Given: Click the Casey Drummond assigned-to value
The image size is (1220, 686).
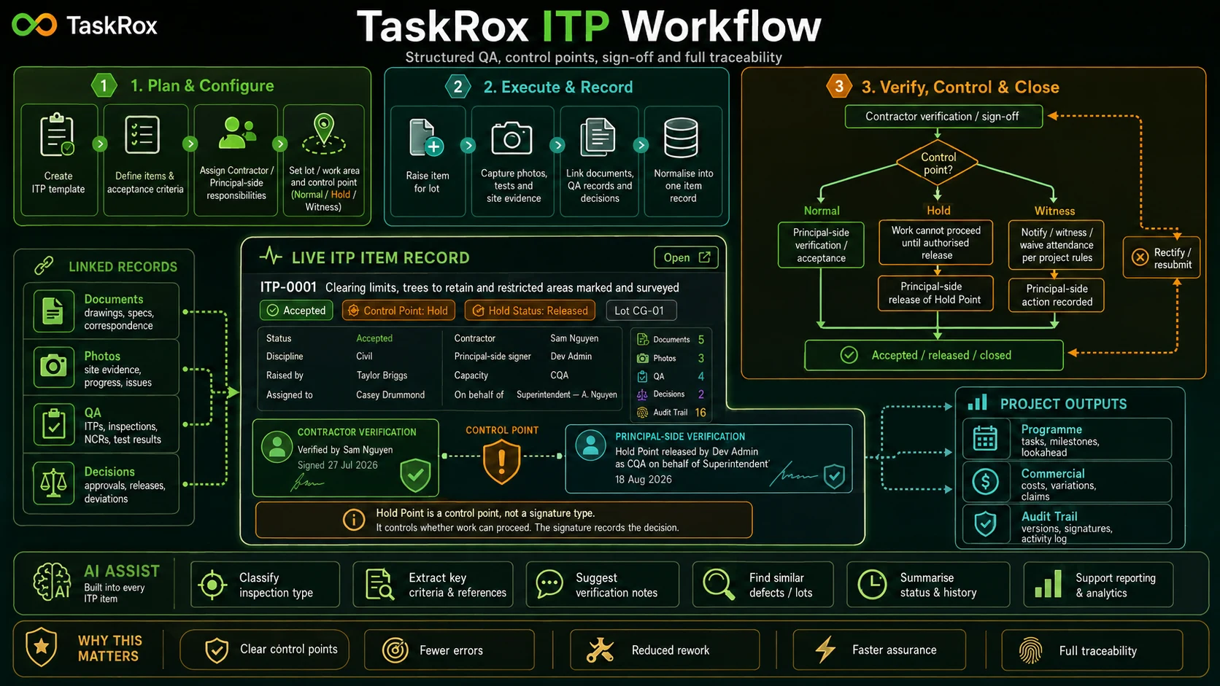Looking at the screenshot, I should tap(390, 395).
